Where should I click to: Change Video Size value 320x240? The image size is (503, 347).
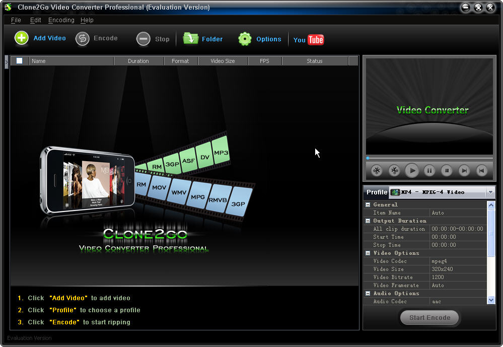click(x=458, y=269)
